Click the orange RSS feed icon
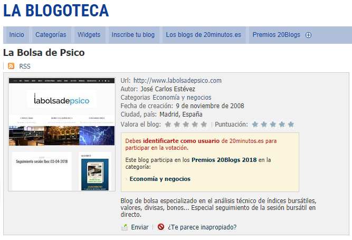This screenshot has height=240, width=352. click(x=11, y=66)
